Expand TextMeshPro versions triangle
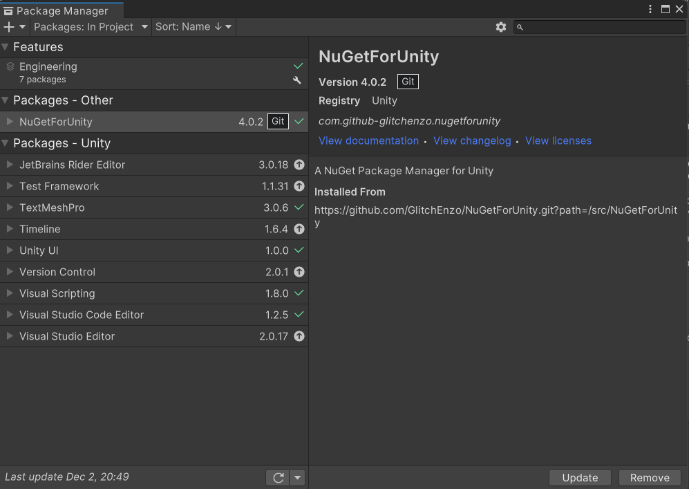The height and width of the screenshot is (489, 689). [10, 207]
